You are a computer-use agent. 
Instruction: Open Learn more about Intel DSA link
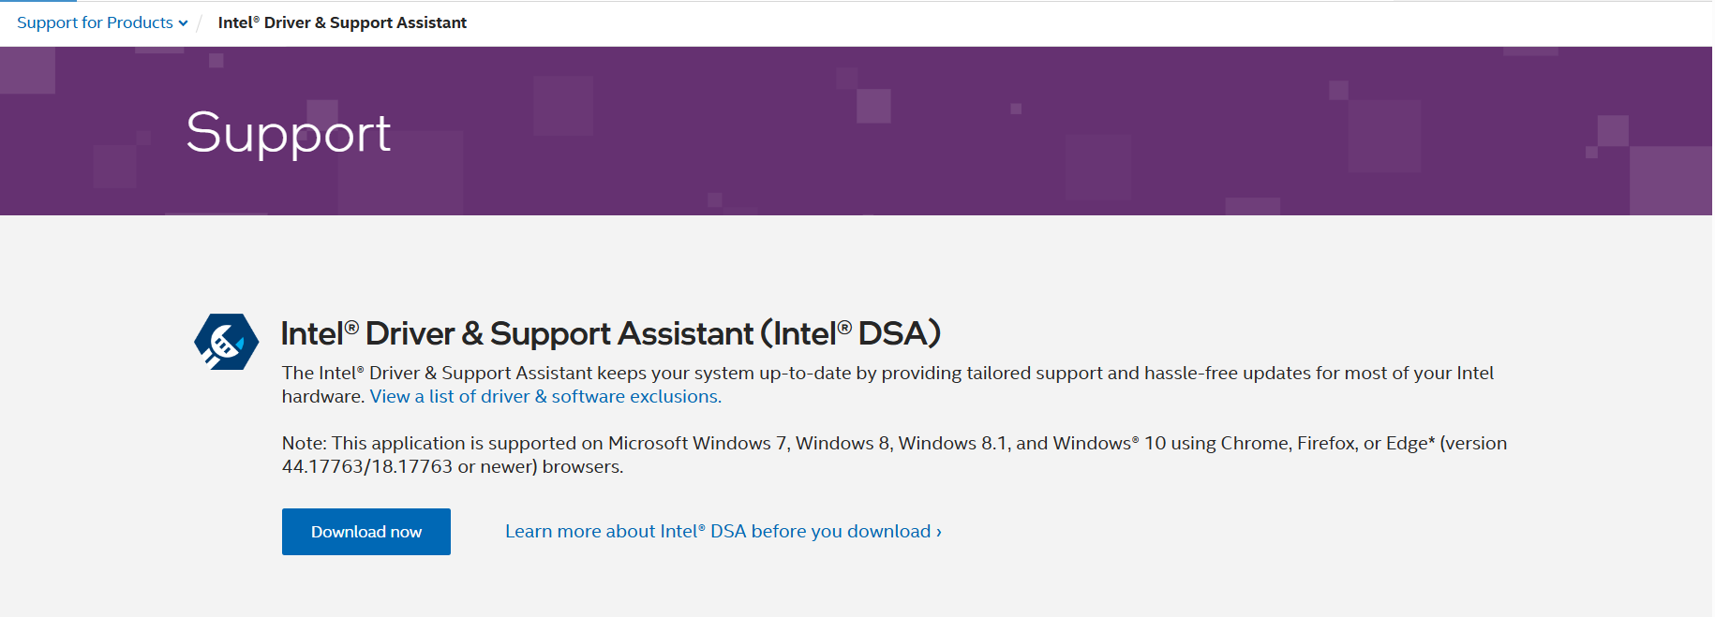tap(717, 531)
